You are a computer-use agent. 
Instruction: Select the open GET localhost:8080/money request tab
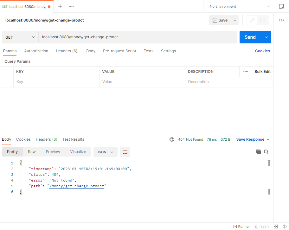tap(27, 7)
